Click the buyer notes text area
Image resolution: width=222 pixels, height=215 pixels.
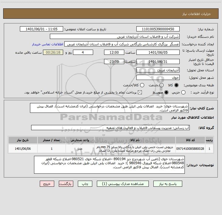pyautogui.click(x=109, y=165)
